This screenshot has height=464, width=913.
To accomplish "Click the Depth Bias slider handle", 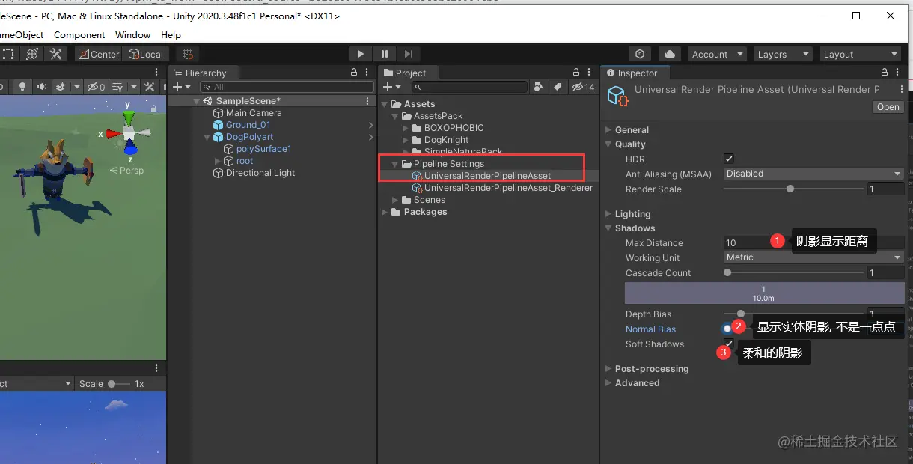I will tap(741, 314).
